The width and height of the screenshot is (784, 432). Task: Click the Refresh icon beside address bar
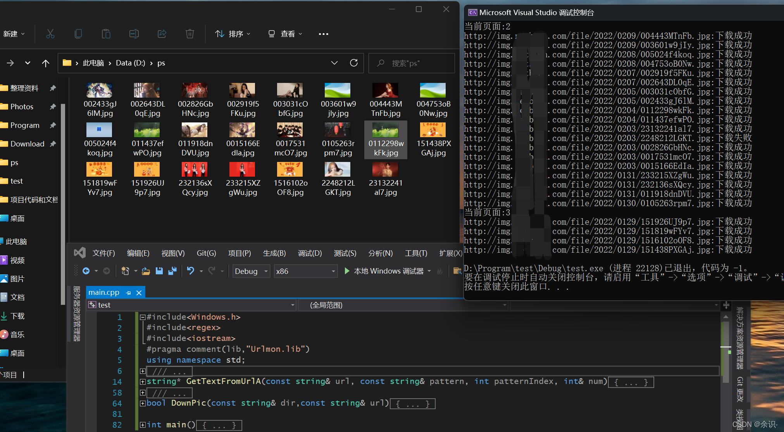[353, 63]
